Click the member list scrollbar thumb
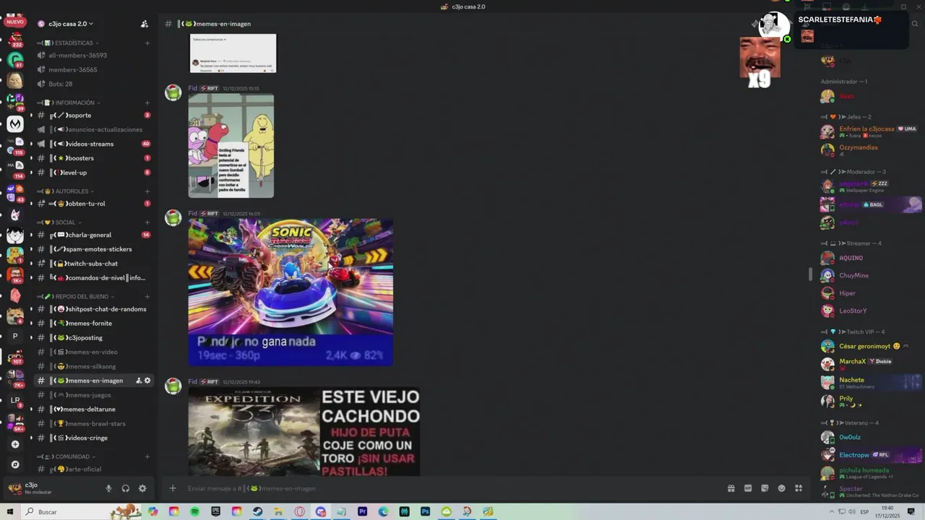The image size is (925, 520). click(810, 274)
